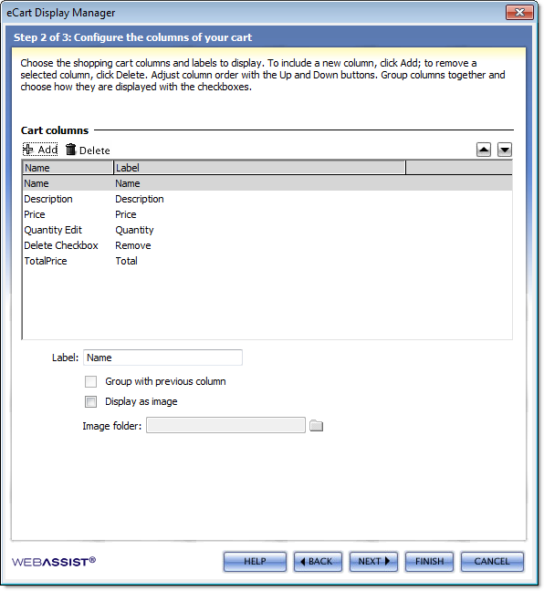Click the WebAssist logo
Viewport: 544px width, 591px height.
point(54,562)
